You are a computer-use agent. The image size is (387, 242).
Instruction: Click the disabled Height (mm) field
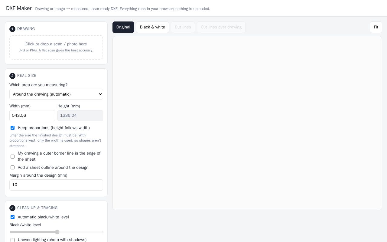coord(80,116)
